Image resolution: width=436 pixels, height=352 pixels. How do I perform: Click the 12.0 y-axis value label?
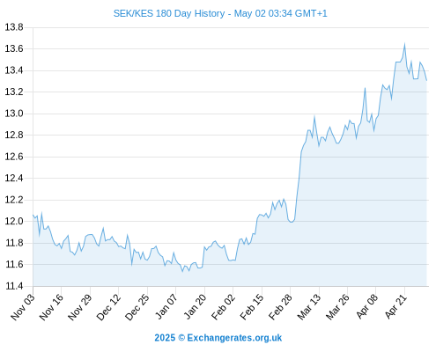click(14, 221)
